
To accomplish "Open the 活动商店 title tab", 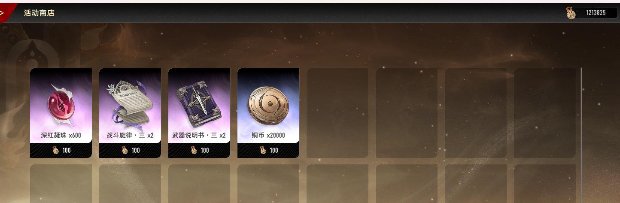I will coord(39,13).
